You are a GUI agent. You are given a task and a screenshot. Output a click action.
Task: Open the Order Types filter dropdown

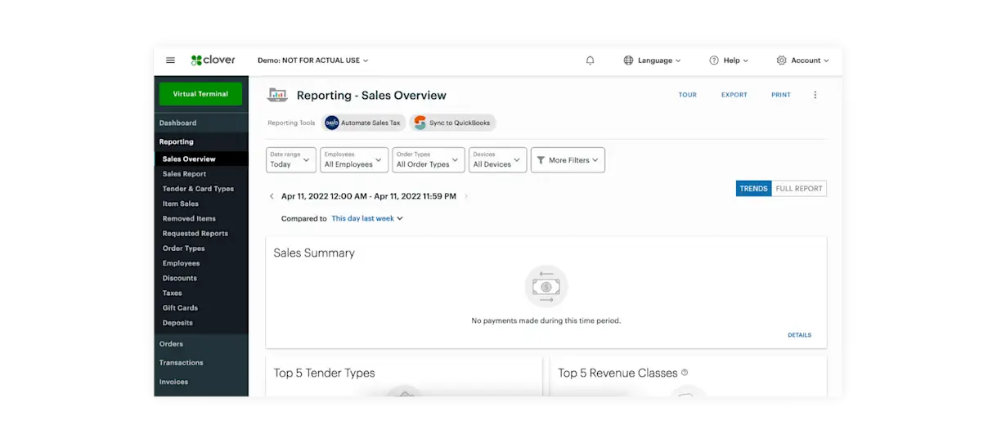click(428, 160)
